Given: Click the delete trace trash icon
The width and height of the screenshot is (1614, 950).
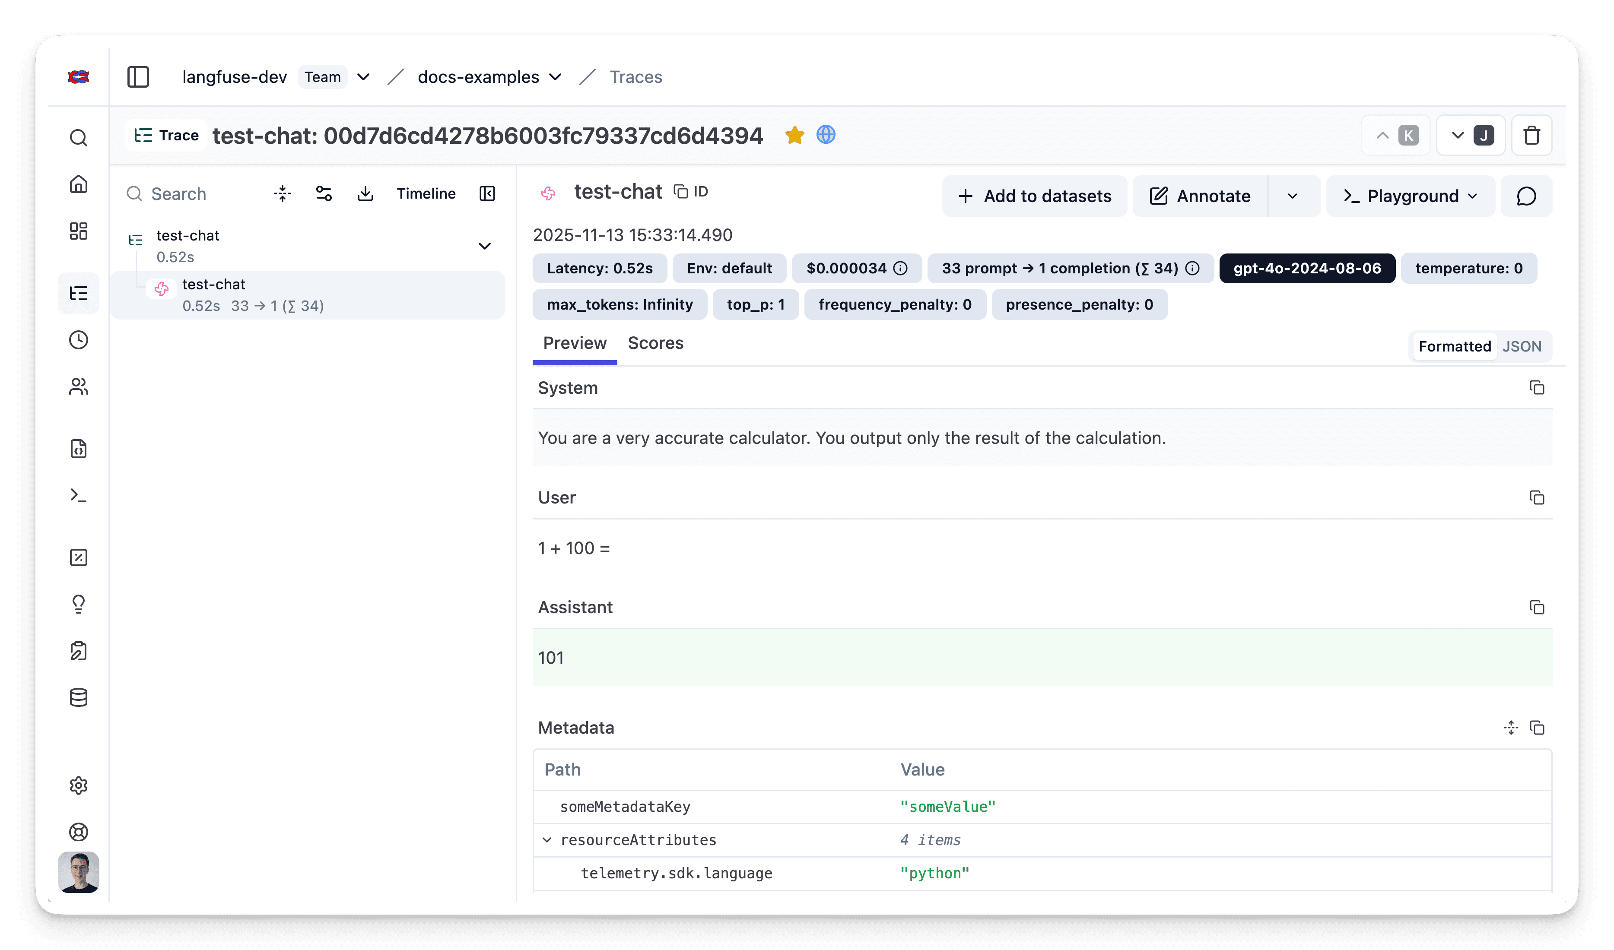Looking at the screenshot, I should [x=1531, y=136].
